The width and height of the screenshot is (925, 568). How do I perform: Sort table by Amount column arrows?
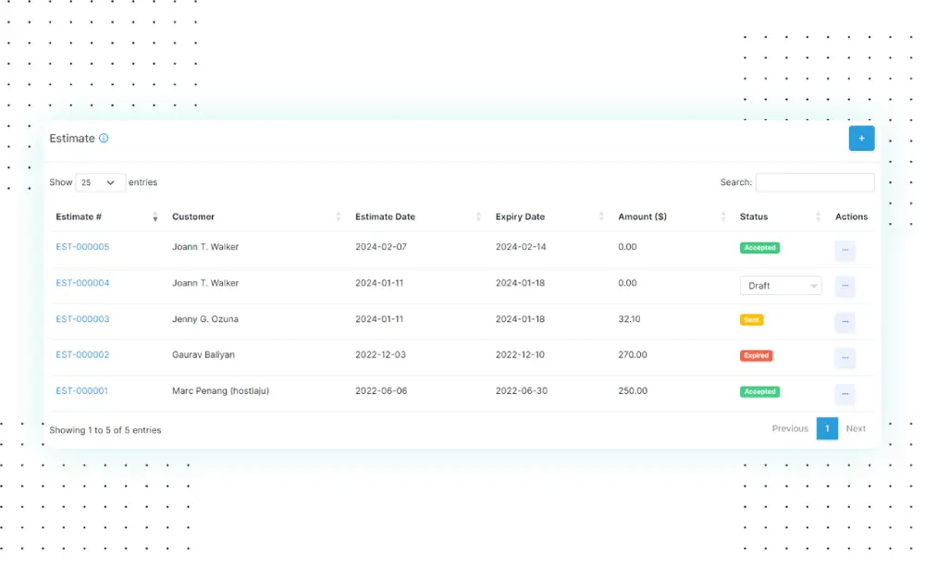(724, 216)
